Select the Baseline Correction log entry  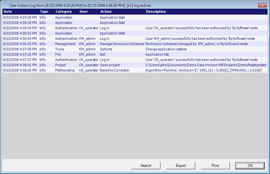point(115,71)
